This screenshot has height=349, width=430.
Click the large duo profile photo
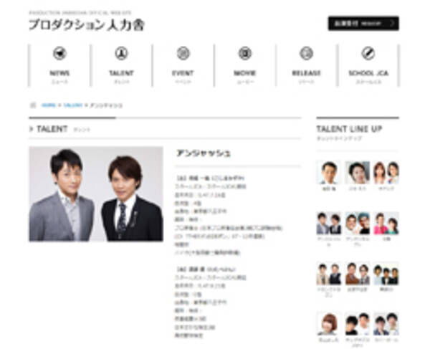point(96,193)
